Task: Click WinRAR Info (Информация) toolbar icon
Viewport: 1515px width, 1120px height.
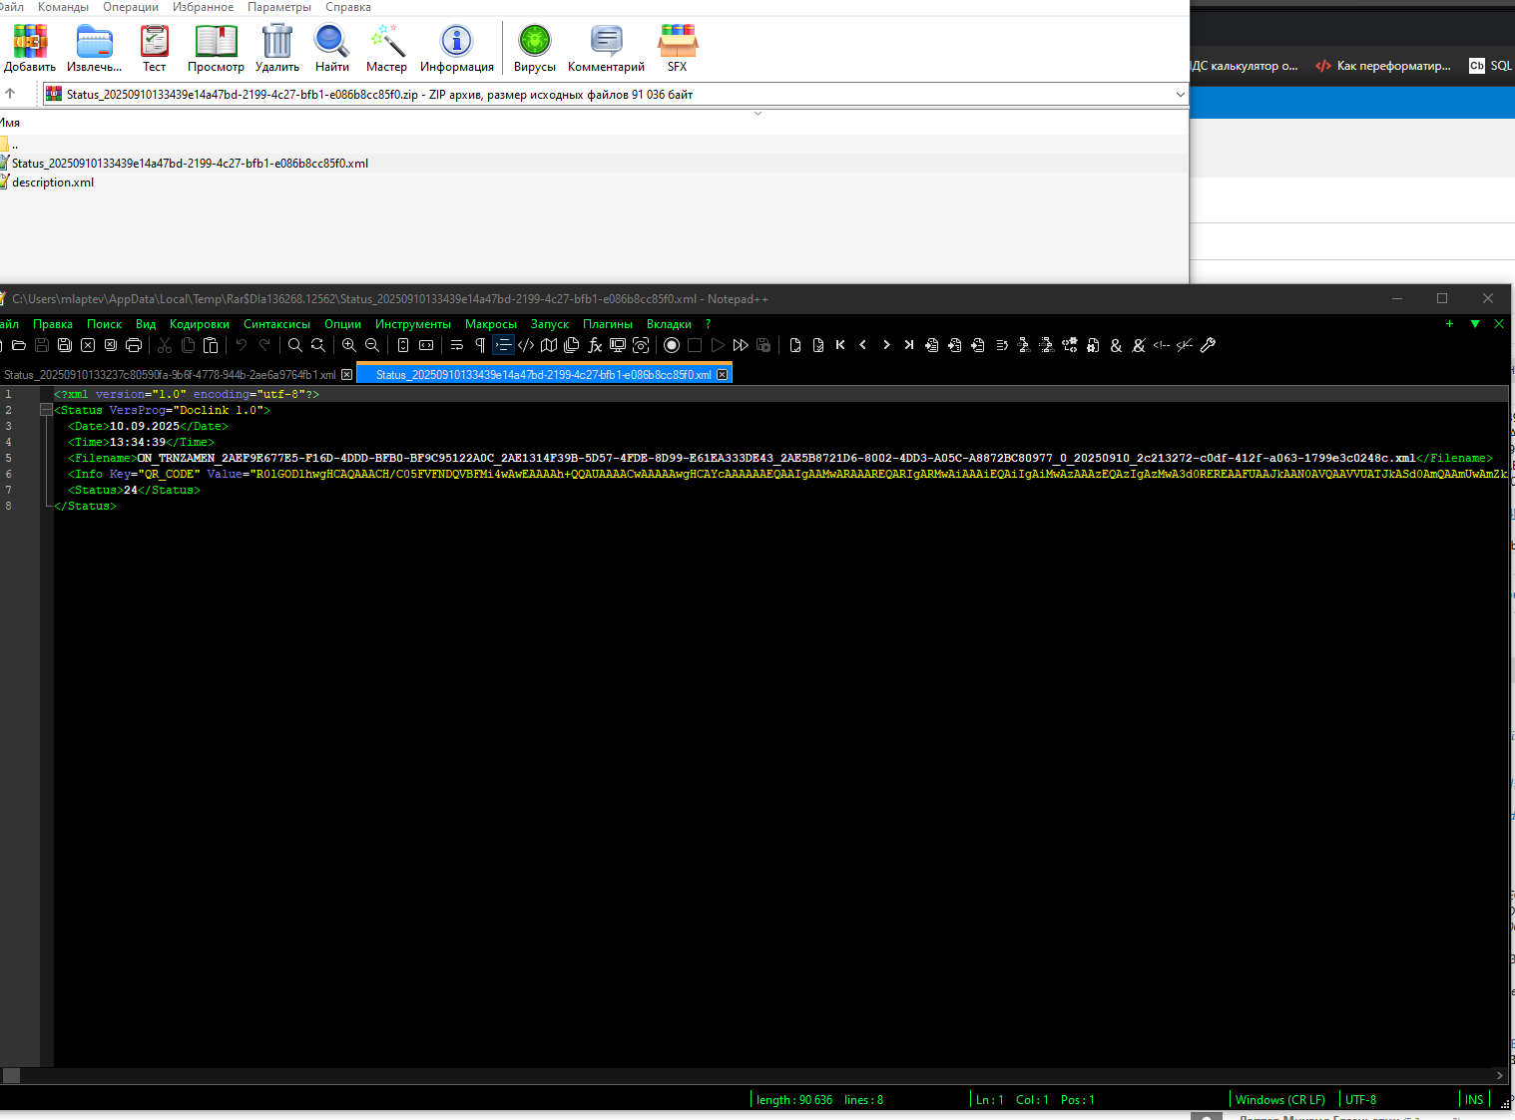Action: [457, 48]
